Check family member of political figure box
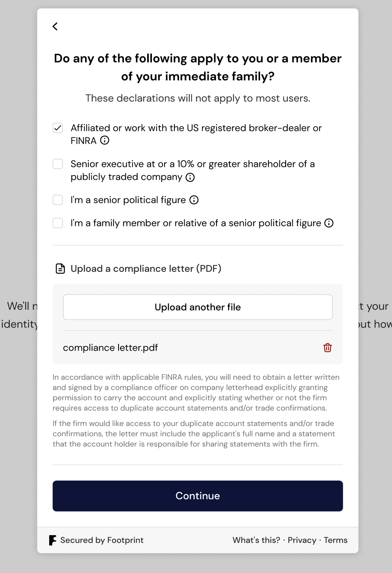Image resolution: width=392 pixels, height=573 pixels. point(58,223)
